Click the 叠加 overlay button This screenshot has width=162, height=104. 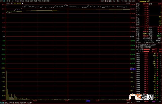(x=106, y=1)
